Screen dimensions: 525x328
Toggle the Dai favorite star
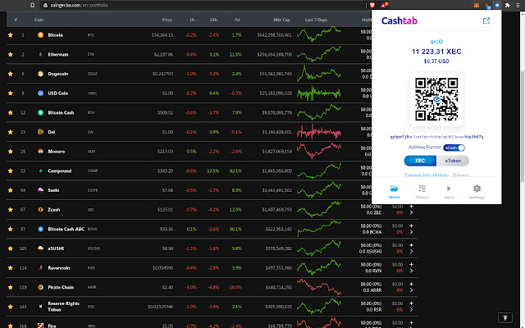(x=11, y=132)
